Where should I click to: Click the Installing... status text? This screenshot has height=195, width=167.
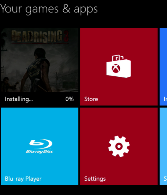(x=19, y=99)
